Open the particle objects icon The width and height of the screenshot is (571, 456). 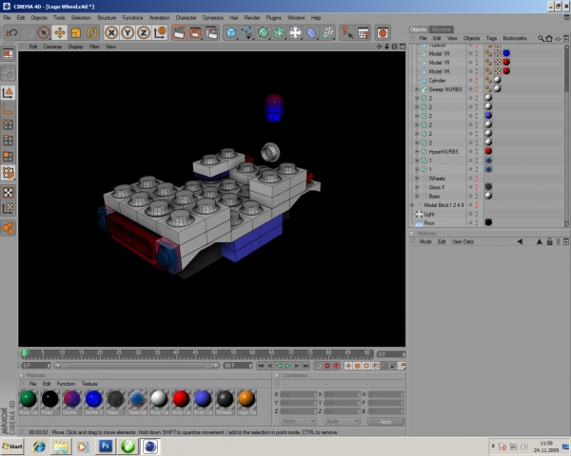(x=327, y=33)
